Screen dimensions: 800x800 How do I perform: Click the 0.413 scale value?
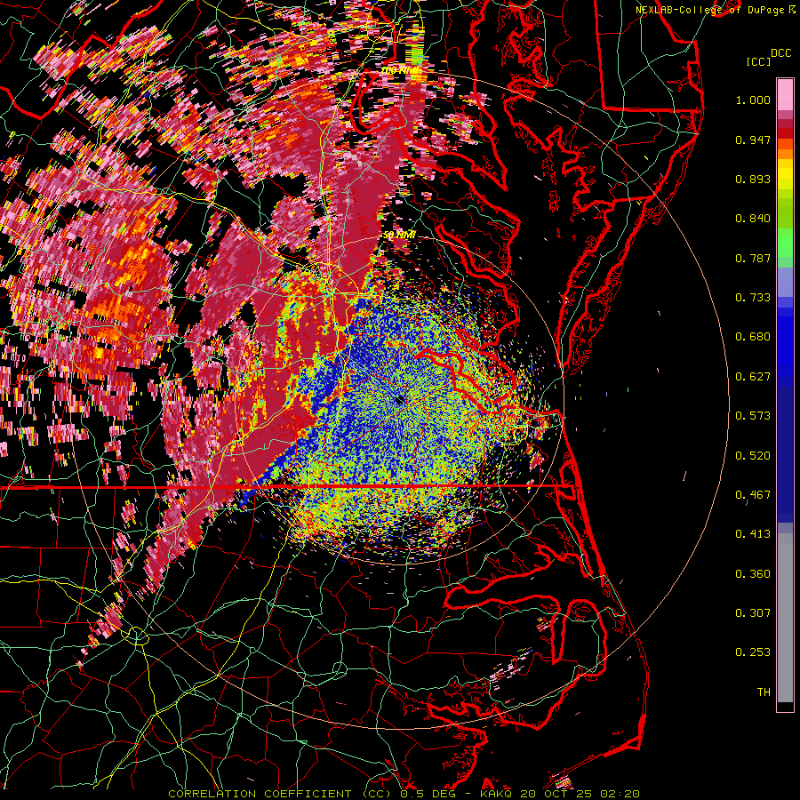753,534
